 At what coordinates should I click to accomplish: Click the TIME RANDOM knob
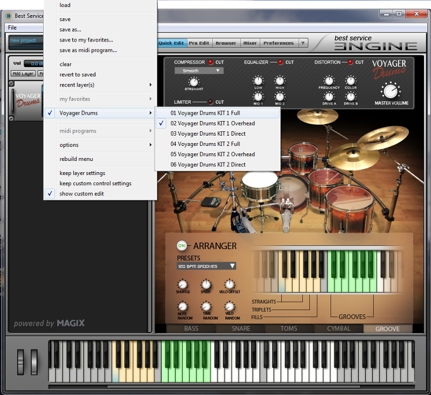pyautogui.click(x=206, y=306)
